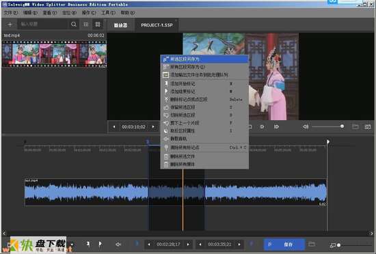The image size is (376, 254).
Task: Click the timeline scrollbar left arrow
Action: (4, 233)
